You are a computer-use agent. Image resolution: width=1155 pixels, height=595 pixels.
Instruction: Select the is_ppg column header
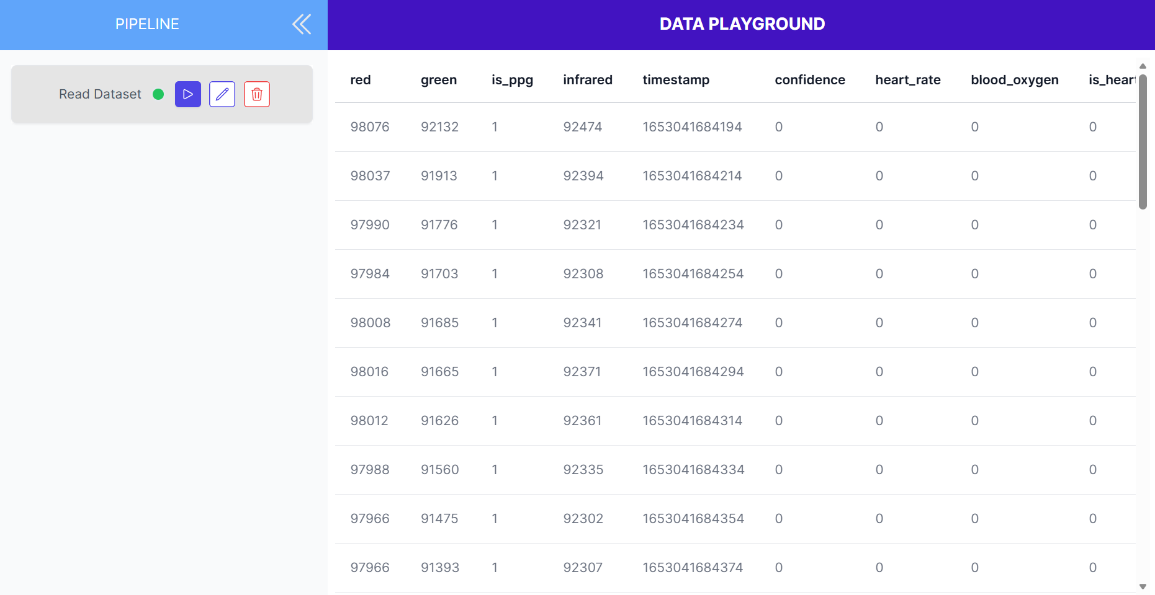point(513,80)
